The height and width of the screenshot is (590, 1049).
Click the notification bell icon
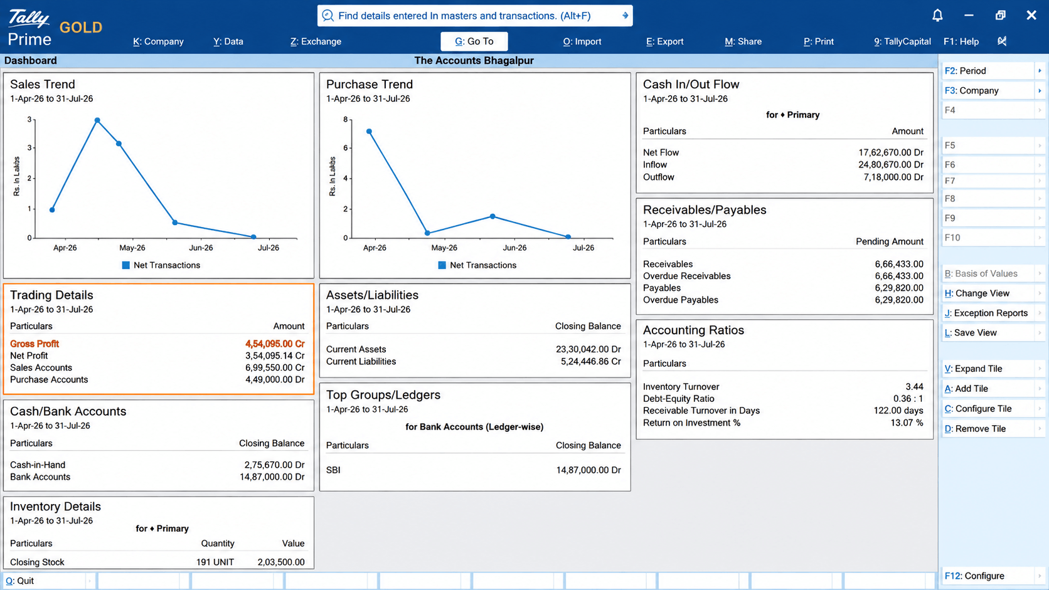coord(937,16)
